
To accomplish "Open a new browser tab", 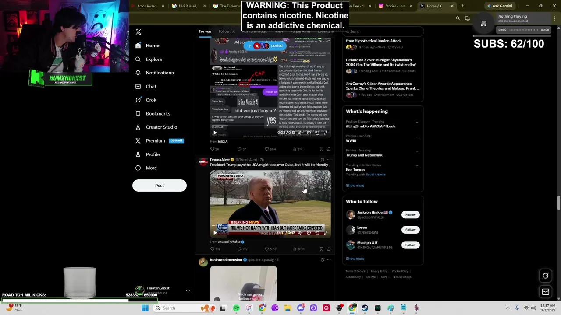I will click(462, 6).
